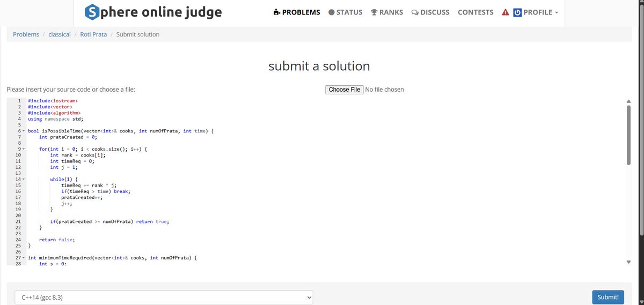Click the No file chosen label
644x305 pixels.
click(x=384, y=90)
